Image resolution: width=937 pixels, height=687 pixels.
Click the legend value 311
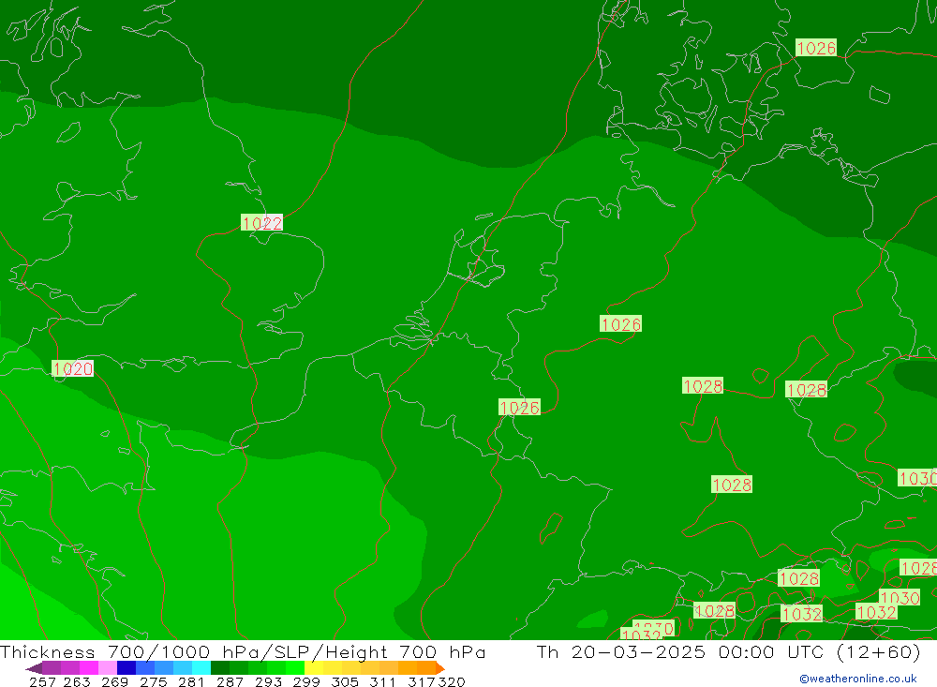pyautogui.click(x=382, y=681)
